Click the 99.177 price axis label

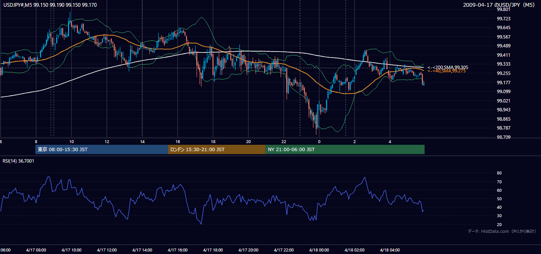(503, 83)
